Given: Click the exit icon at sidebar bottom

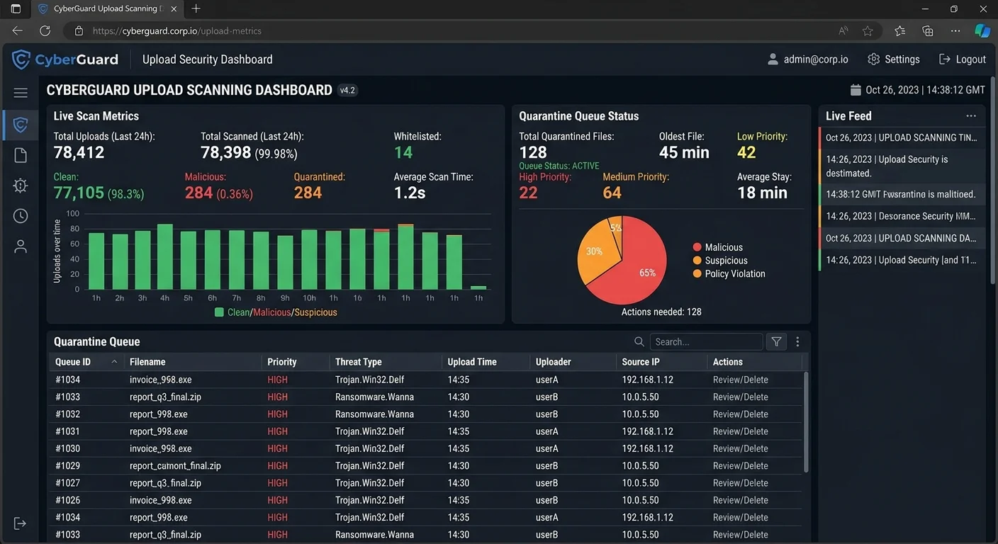Looking at the screenshot, I should click(20, 523).
